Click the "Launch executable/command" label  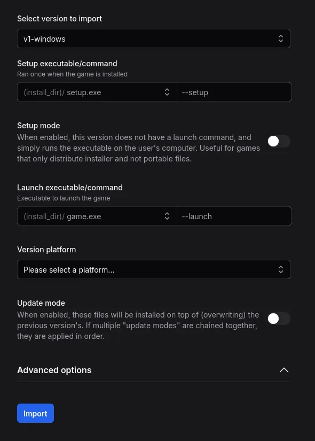[x=70, y=188]
